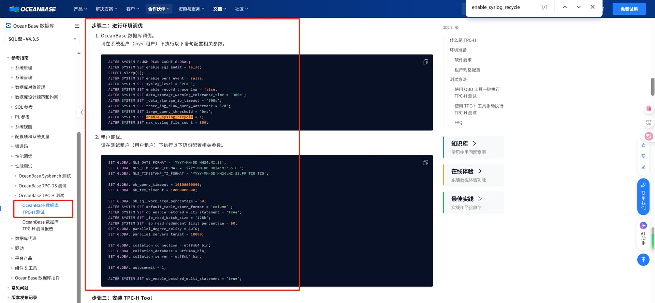Click the back-to-top arrow button
The width and height of the screenshot is (655, 303).
(x=643, y=260)
